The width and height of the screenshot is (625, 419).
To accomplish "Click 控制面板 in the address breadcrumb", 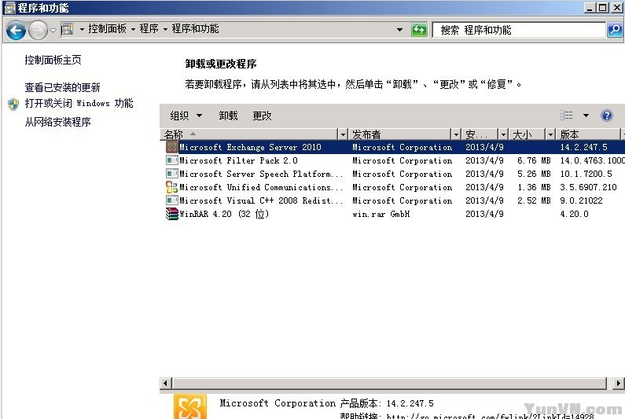I will click(107, 29).
